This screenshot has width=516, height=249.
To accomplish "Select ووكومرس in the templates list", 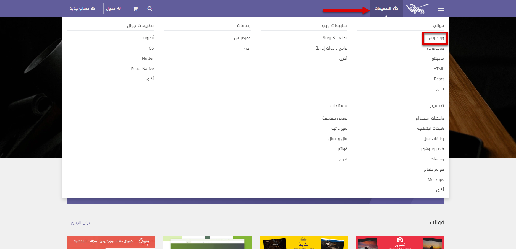I will [x=435, y=48].
